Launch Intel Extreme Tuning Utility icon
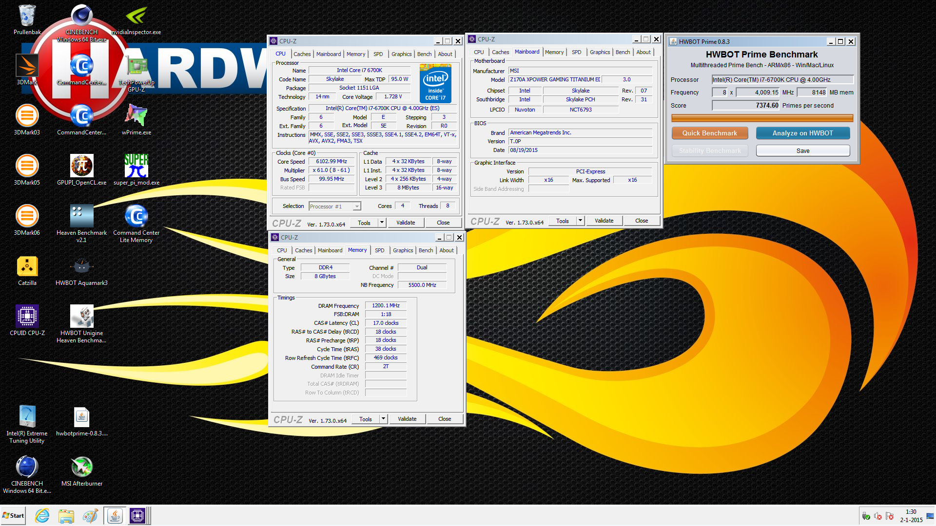Screen dimensions: 936x526 click(x=27, y=424)
